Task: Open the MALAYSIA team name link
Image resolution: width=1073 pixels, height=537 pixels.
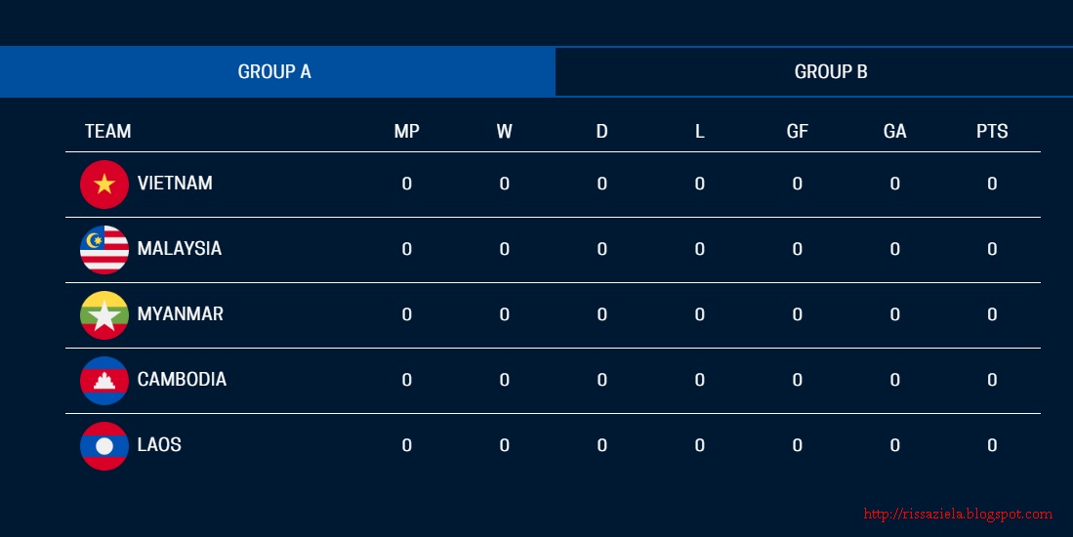Action: tap(180, 248)
